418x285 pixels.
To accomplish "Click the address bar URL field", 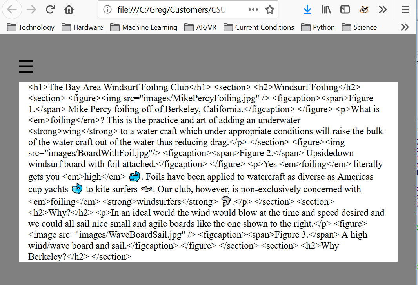I will pyautogui.click(x=173, y=10).
